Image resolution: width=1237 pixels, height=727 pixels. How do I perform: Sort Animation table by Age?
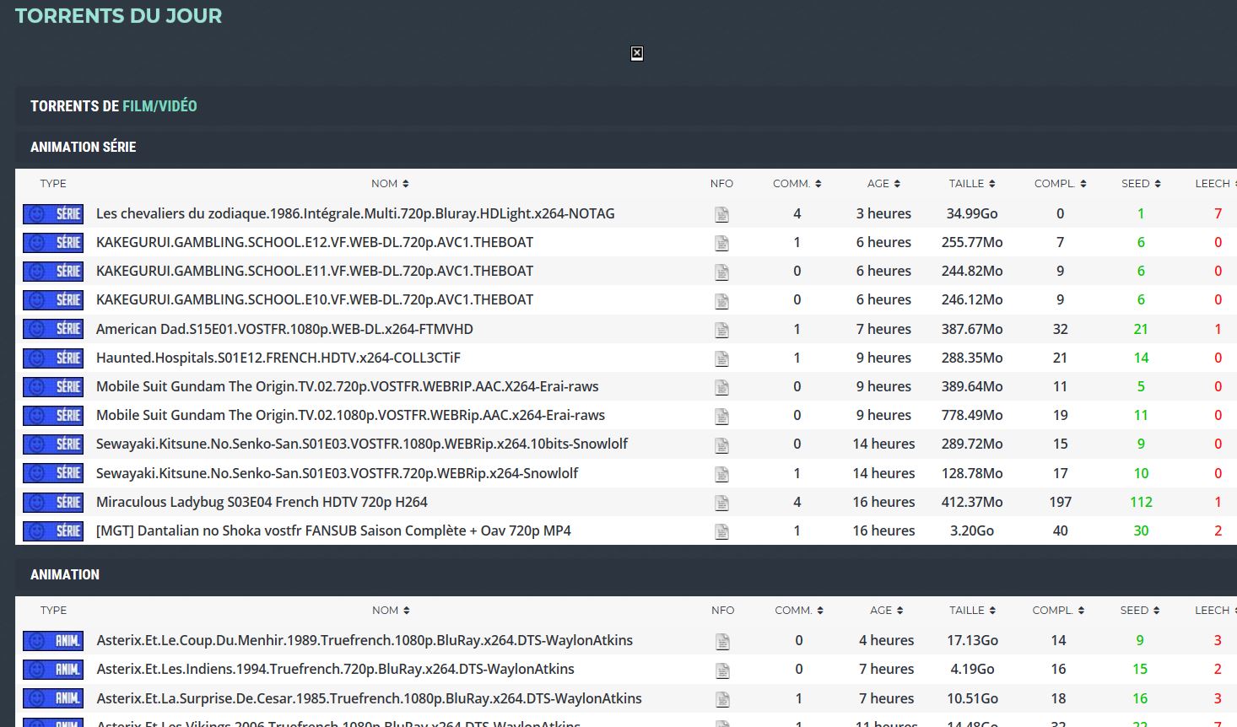point(886,611)
